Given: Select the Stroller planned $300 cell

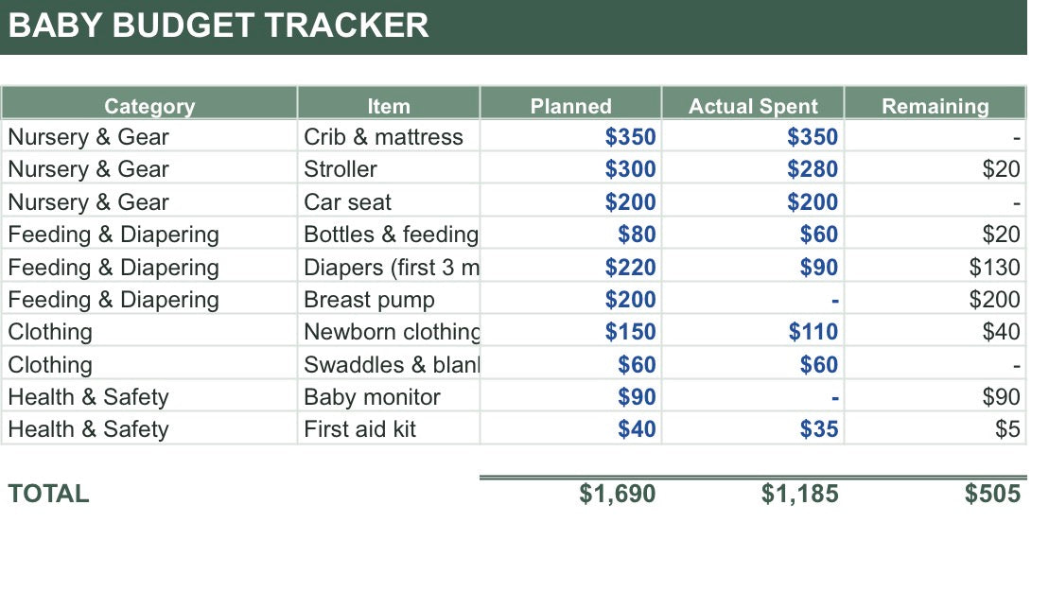Looking at the screenshot, I should 570,168.
